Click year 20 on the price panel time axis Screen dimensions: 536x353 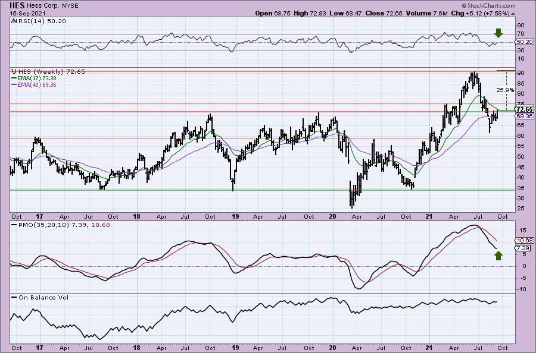(332, 216)
